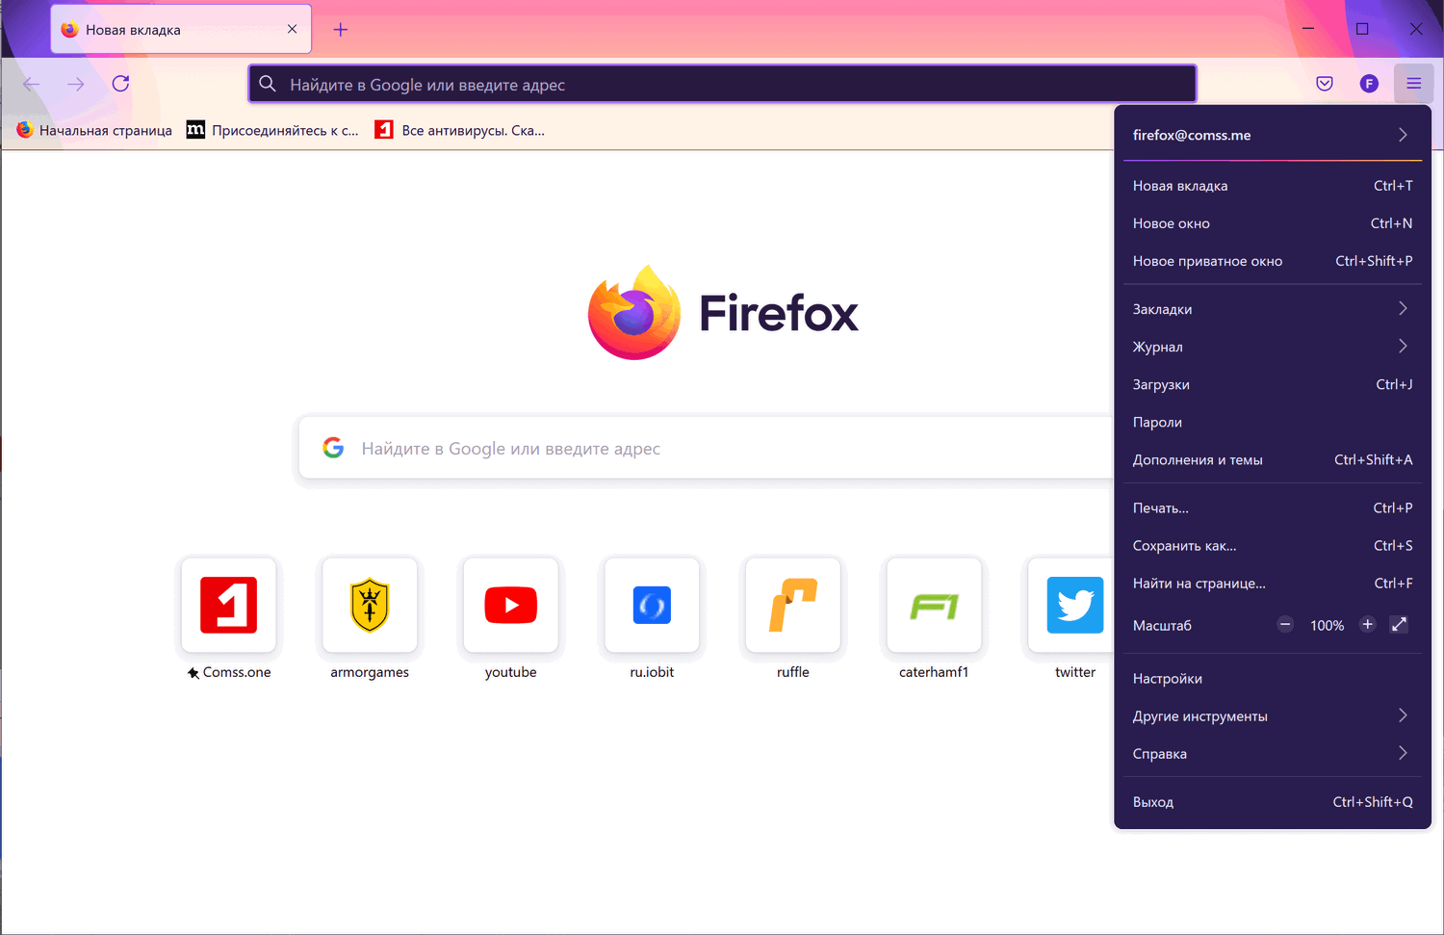This screenshot has width=1444, height=935.
Task: Reload the current page
Action: 120,84
